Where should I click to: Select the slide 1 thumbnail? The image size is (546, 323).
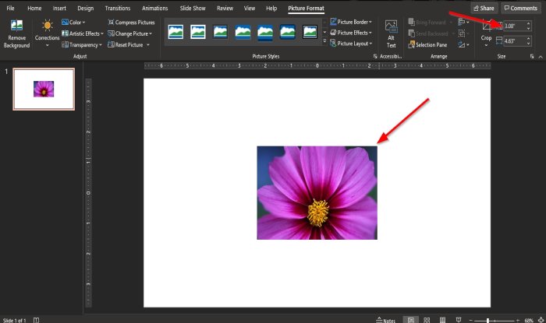[x=44, y=89]
